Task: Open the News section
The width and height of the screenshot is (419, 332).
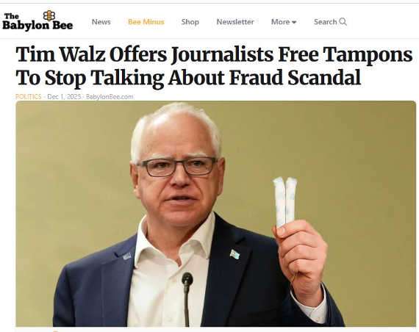Action: point(101,22)
